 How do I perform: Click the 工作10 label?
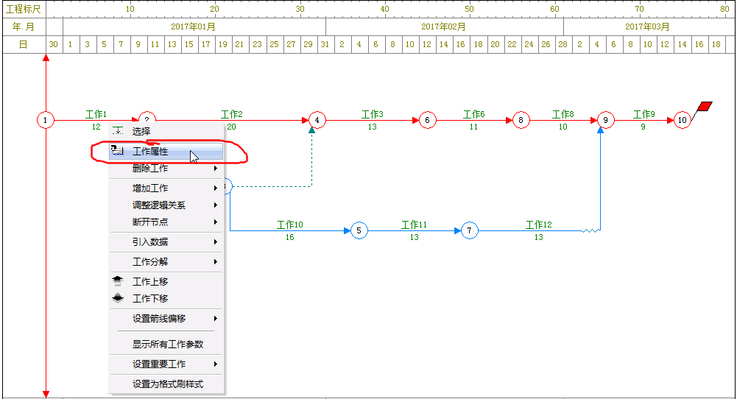tap(290, 225)
